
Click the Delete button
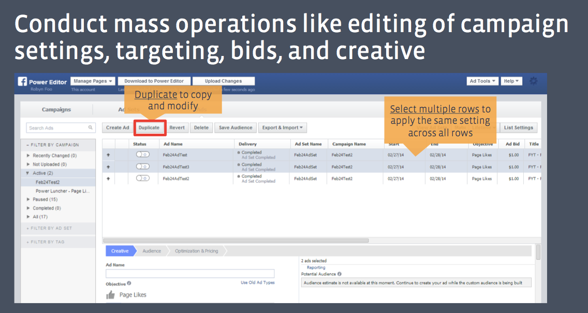click(x=201, y=127)
